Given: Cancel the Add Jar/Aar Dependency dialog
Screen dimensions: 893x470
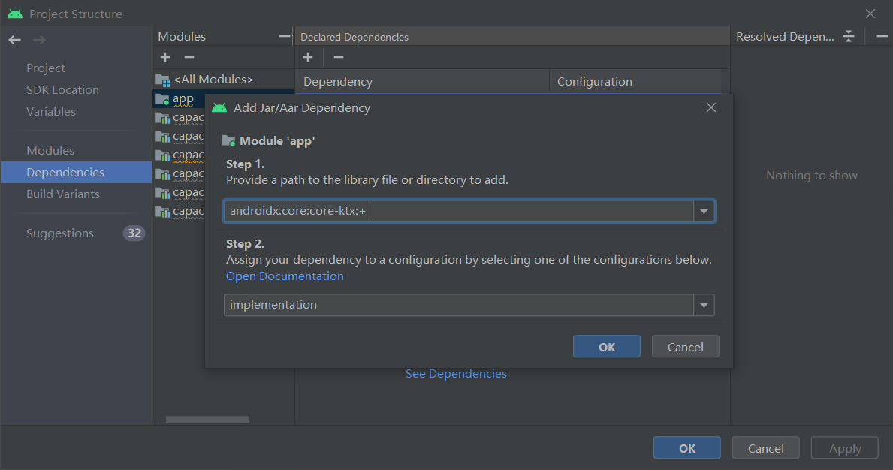Looking at the screenshot, I should [x=685, y=347].
